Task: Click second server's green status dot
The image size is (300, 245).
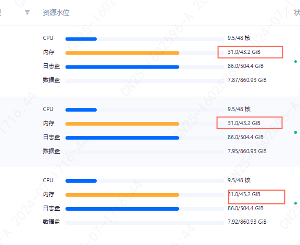Action: click(x=296, y=132)
